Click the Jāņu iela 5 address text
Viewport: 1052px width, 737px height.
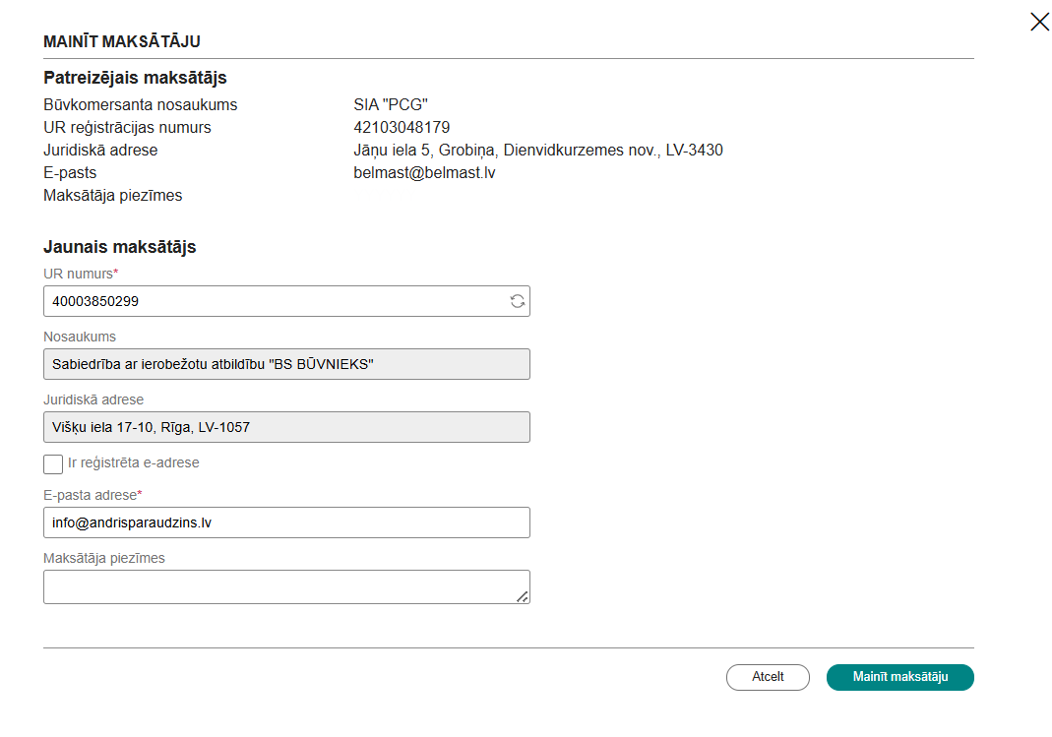[x=537, y=151]
